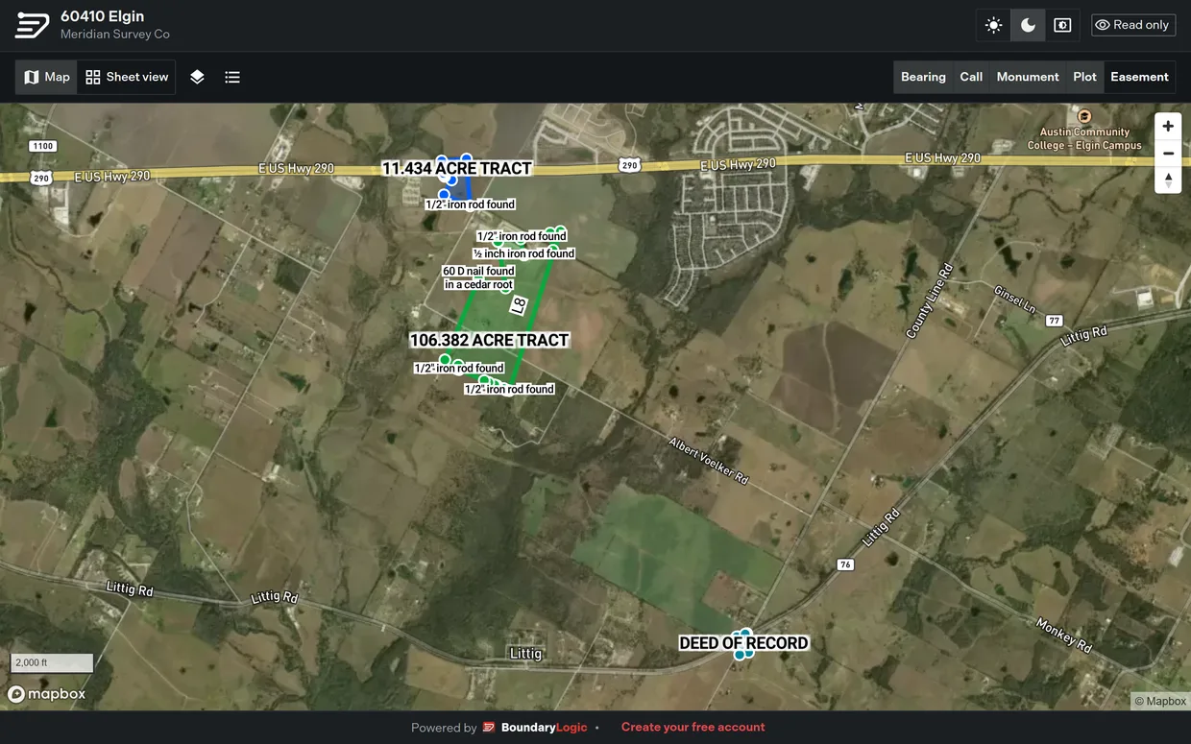Toggle Bearing labels
This screenshot has height=744, width=1191.
[923, 77]
